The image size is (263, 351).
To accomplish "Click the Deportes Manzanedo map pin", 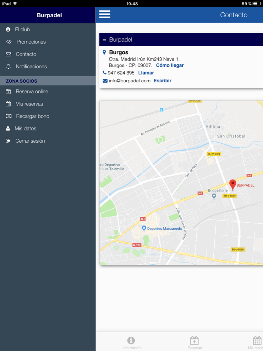I will (x=144, y=228).
